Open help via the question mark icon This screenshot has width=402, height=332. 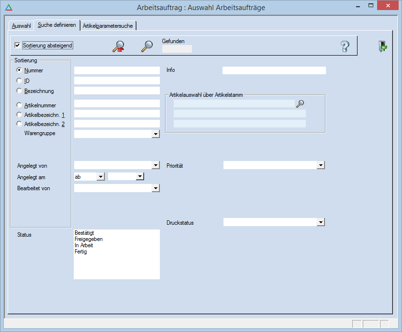pos(345,46)
